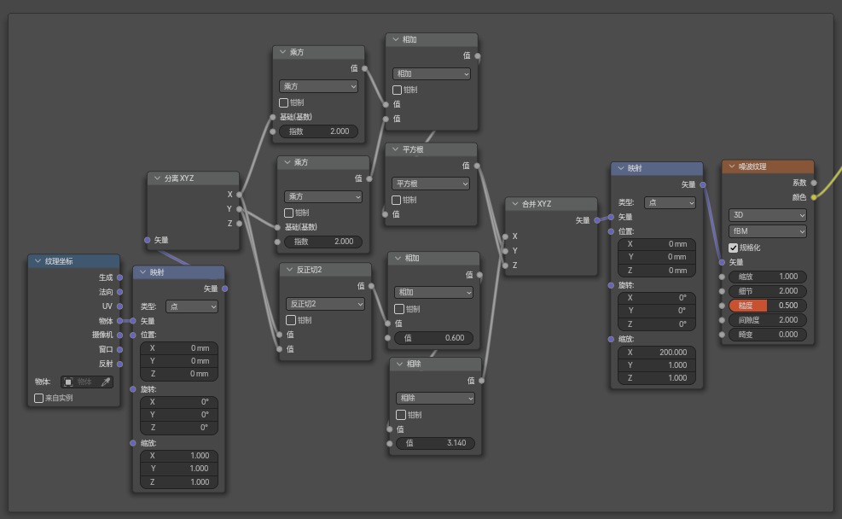
Task: Click the 糙度 slider in 噪波纹理
Action: tap(767, 306)
